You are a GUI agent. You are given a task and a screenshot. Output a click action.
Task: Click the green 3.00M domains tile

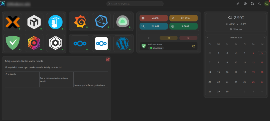pos(184,26)
